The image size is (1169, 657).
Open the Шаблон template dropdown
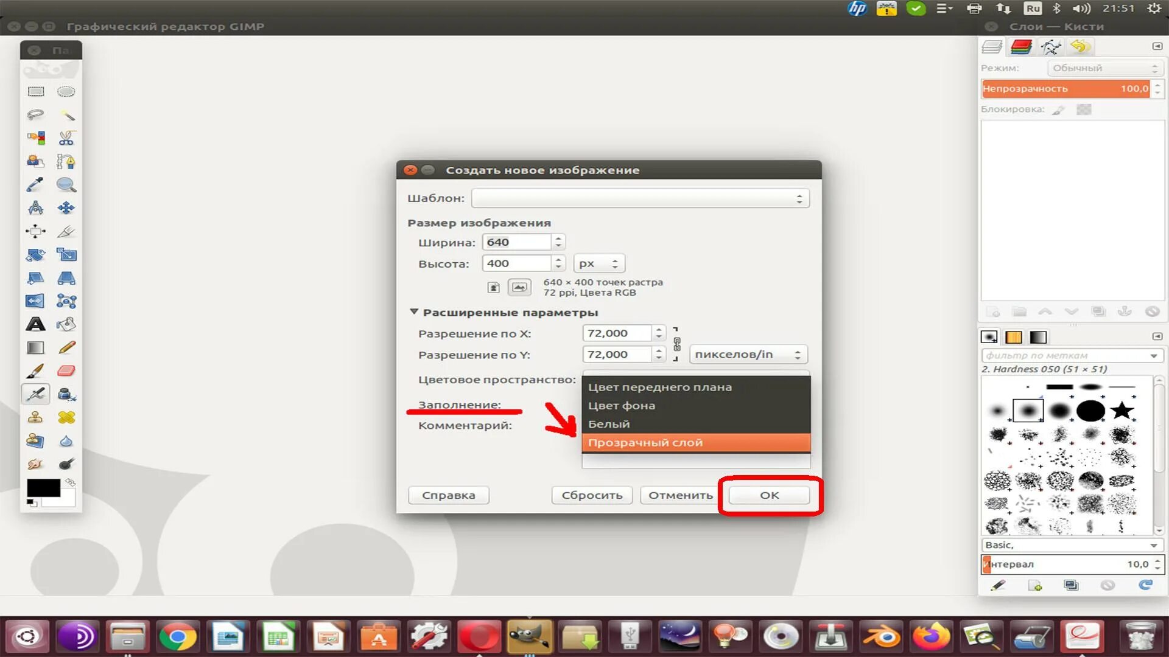(641, 198)
